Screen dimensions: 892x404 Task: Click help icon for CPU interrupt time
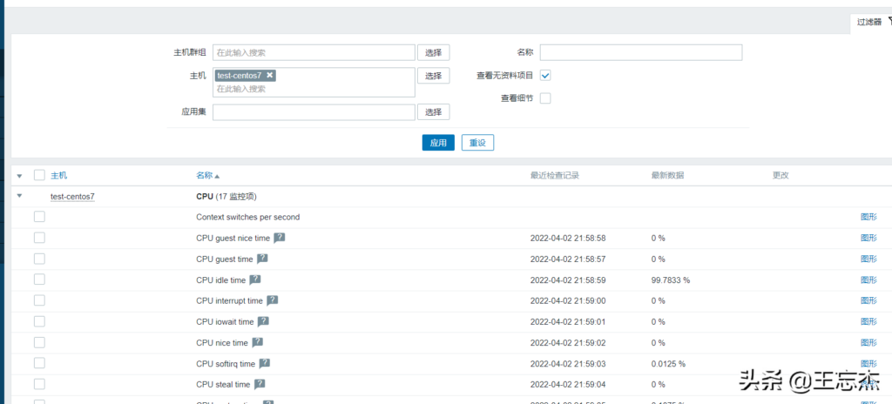[273, 300]
